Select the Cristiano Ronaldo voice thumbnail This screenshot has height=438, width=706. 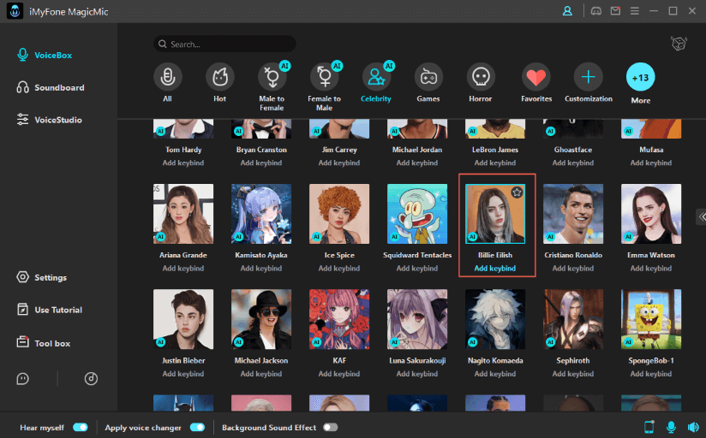[x=573, y=214]
